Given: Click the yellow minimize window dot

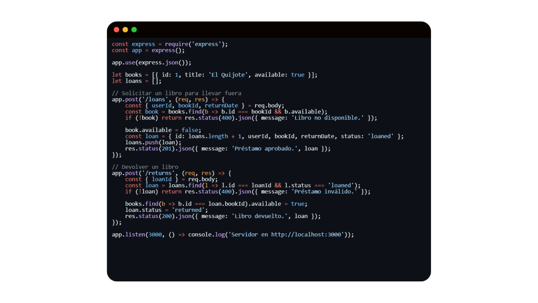Looking at the screenshot, I should [125, 30].
